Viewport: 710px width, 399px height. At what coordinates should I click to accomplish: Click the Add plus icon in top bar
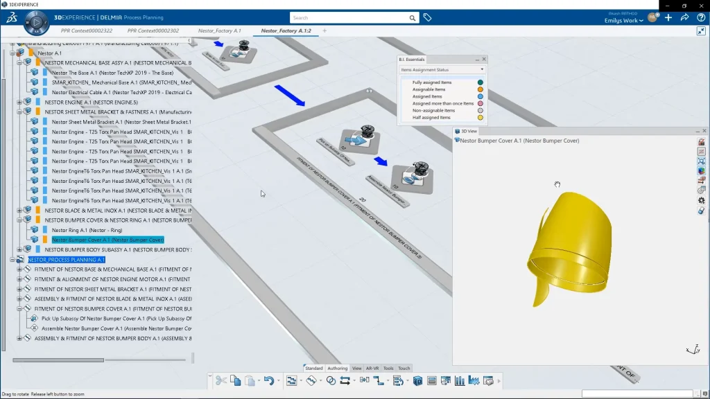click(x=668, y=17)
